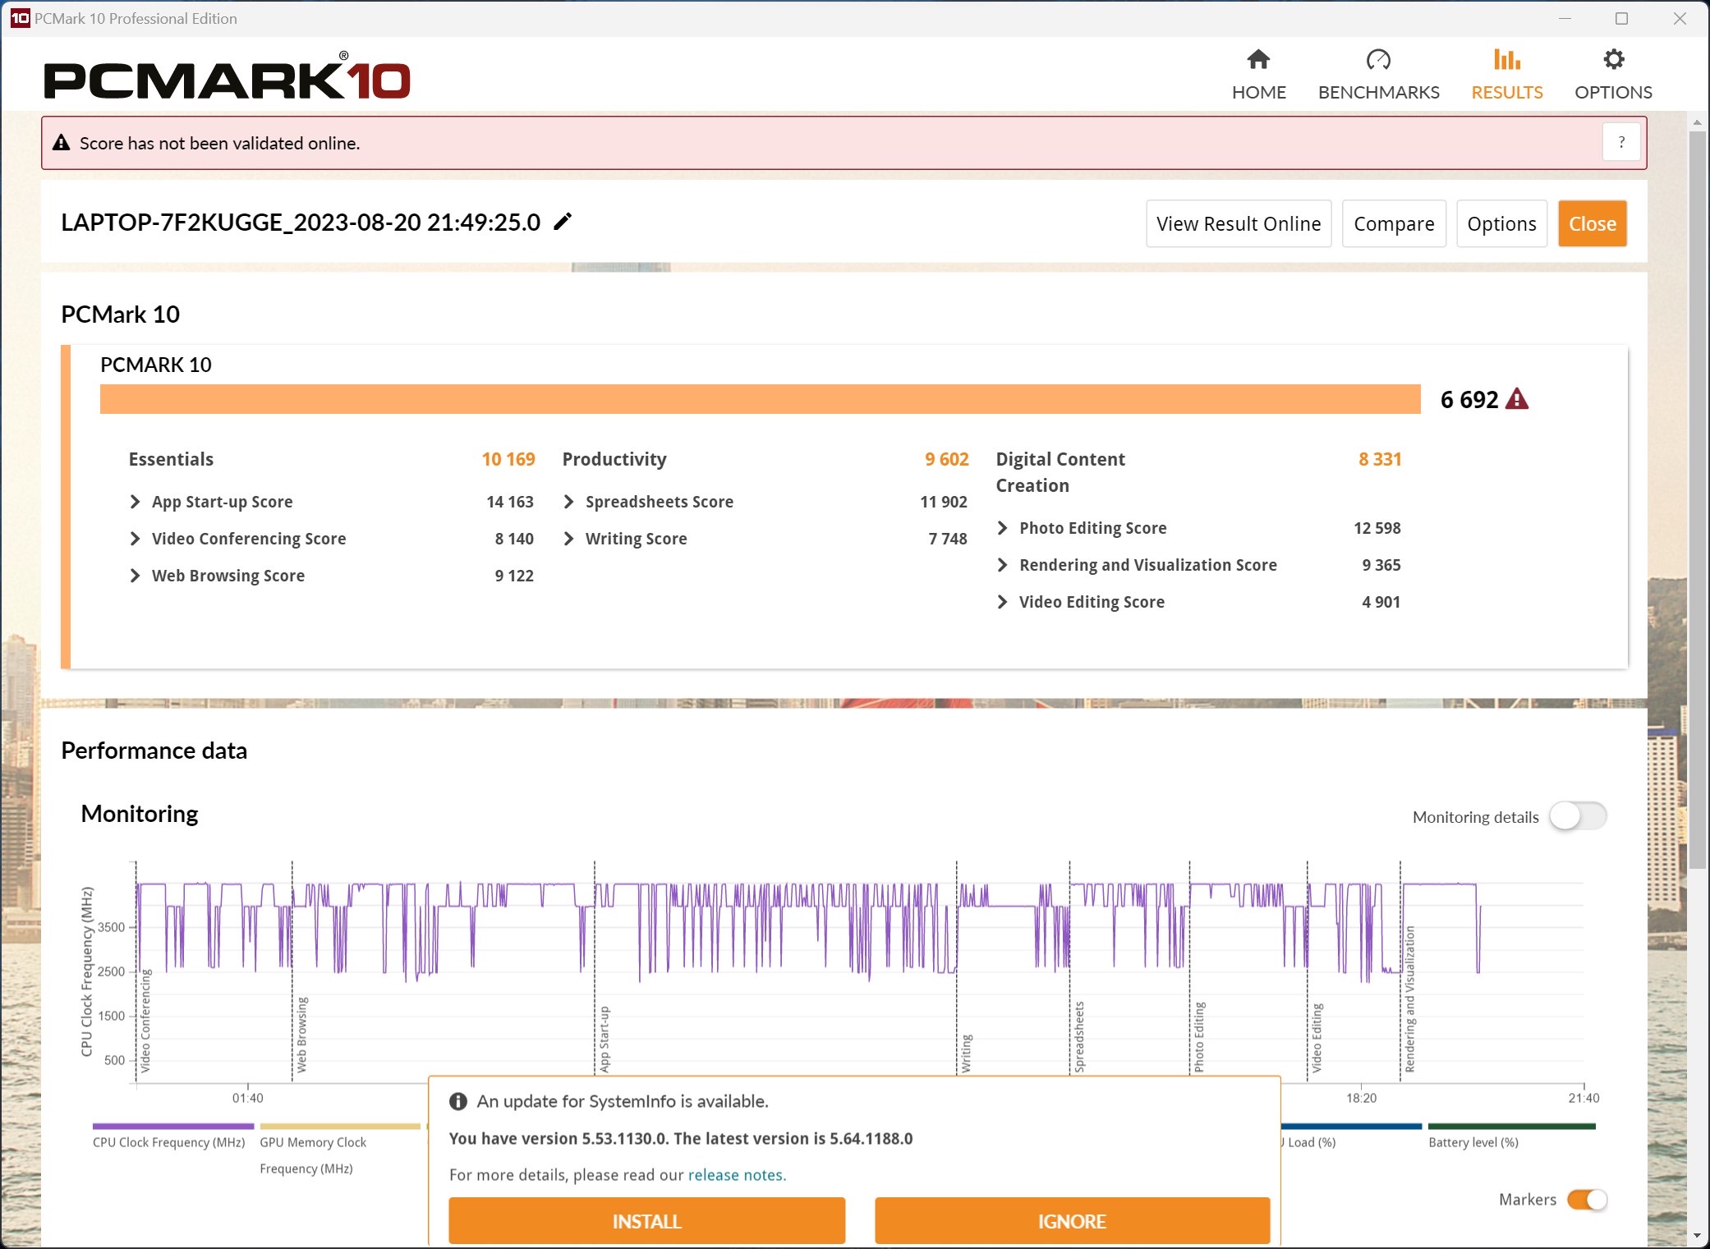Image resolution: width=1710 pixels, height=1249 pixels.
Task: Click the scrollbar down arrow
Action: [x=1697, y=1236]
